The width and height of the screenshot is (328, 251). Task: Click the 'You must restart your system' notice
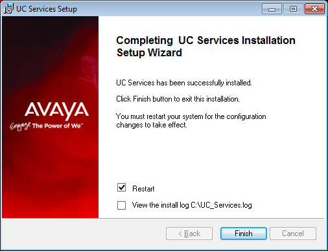point(191,120)
